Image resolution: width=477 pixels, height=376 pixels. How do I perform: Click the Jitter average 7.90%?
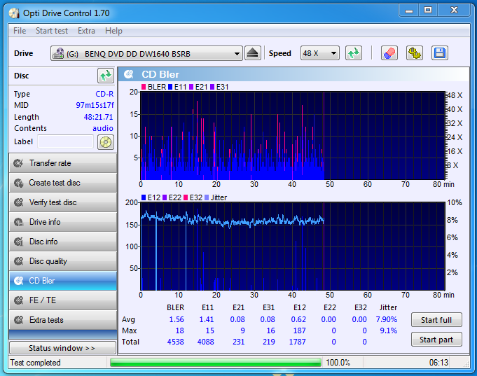tap(387, 319)
